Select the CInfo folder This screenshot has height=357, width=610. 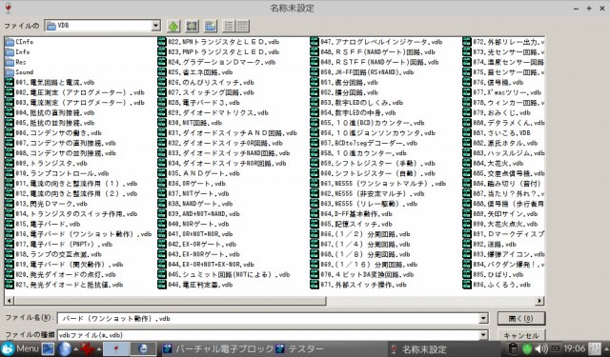pyautogui.click(x=19, y=42)
